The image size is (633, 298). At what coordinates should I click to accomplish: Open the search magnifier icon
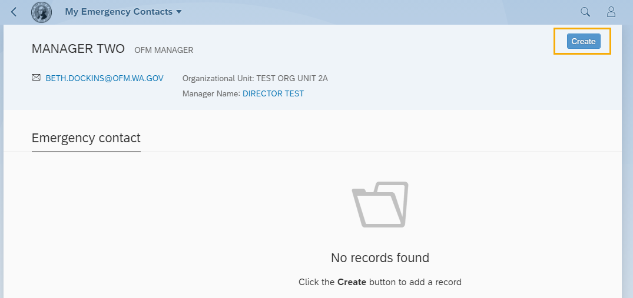pyautogui.click(x=585, y=12)
